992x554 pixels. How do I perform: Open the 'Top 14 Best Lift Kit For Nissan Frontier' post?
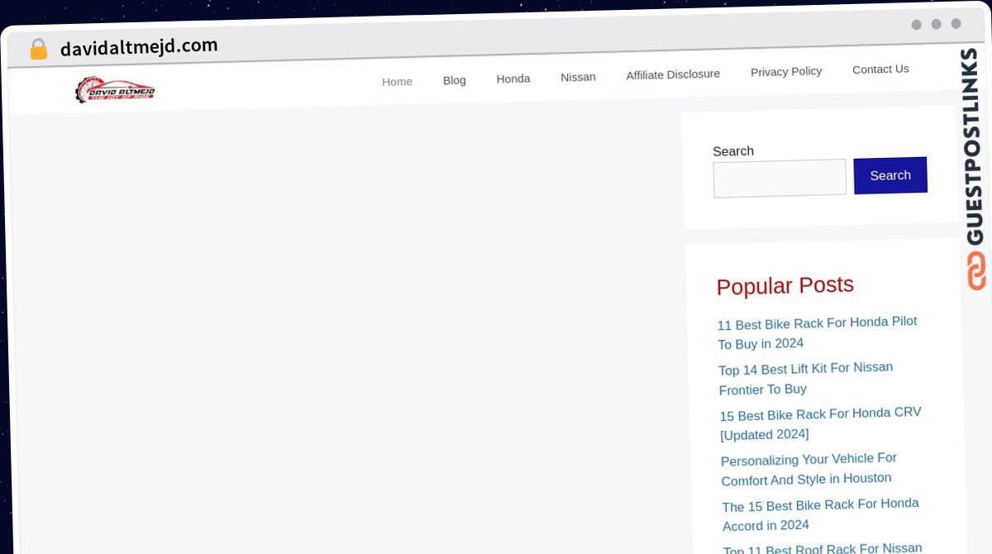pyautogui.click(x=806, y=378)
